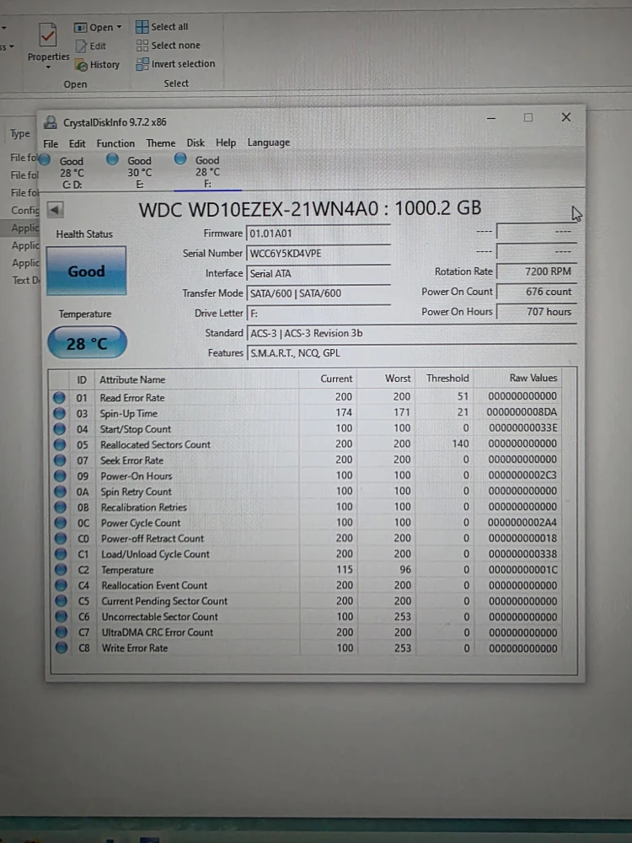
Task: Click the status orb for the F: disk
Action: [180, 158]
